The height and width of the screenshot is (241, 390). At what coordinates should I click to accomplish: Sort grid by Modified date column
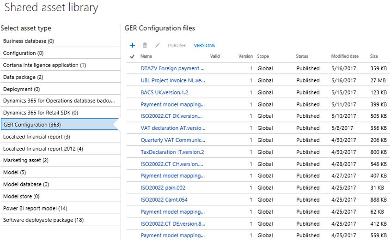coord(345,56)
